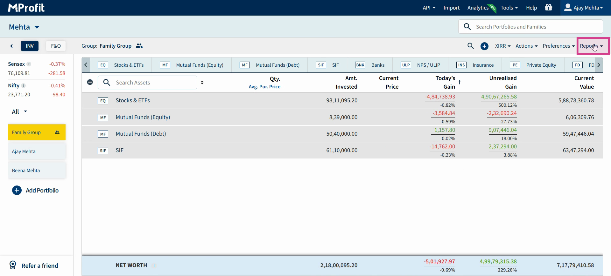
Task: Open the API dropdown menu
Action: point(429,8)
